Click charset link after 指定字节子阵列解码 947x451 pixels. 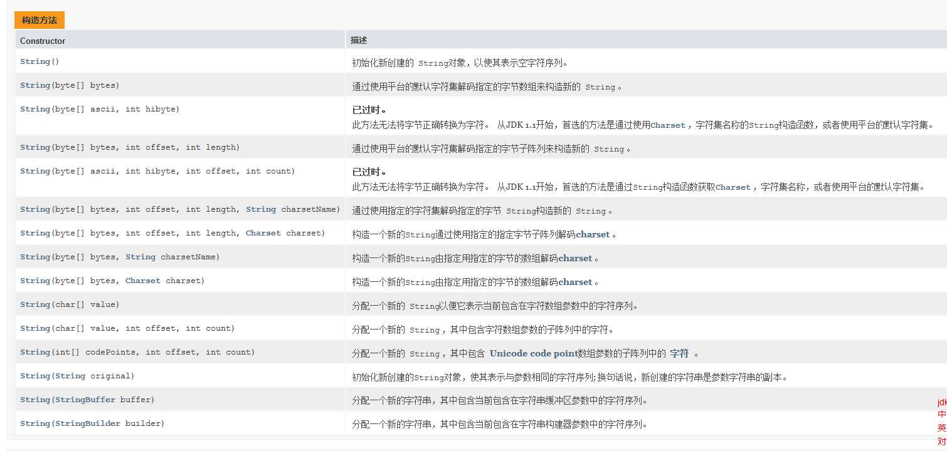593,235
